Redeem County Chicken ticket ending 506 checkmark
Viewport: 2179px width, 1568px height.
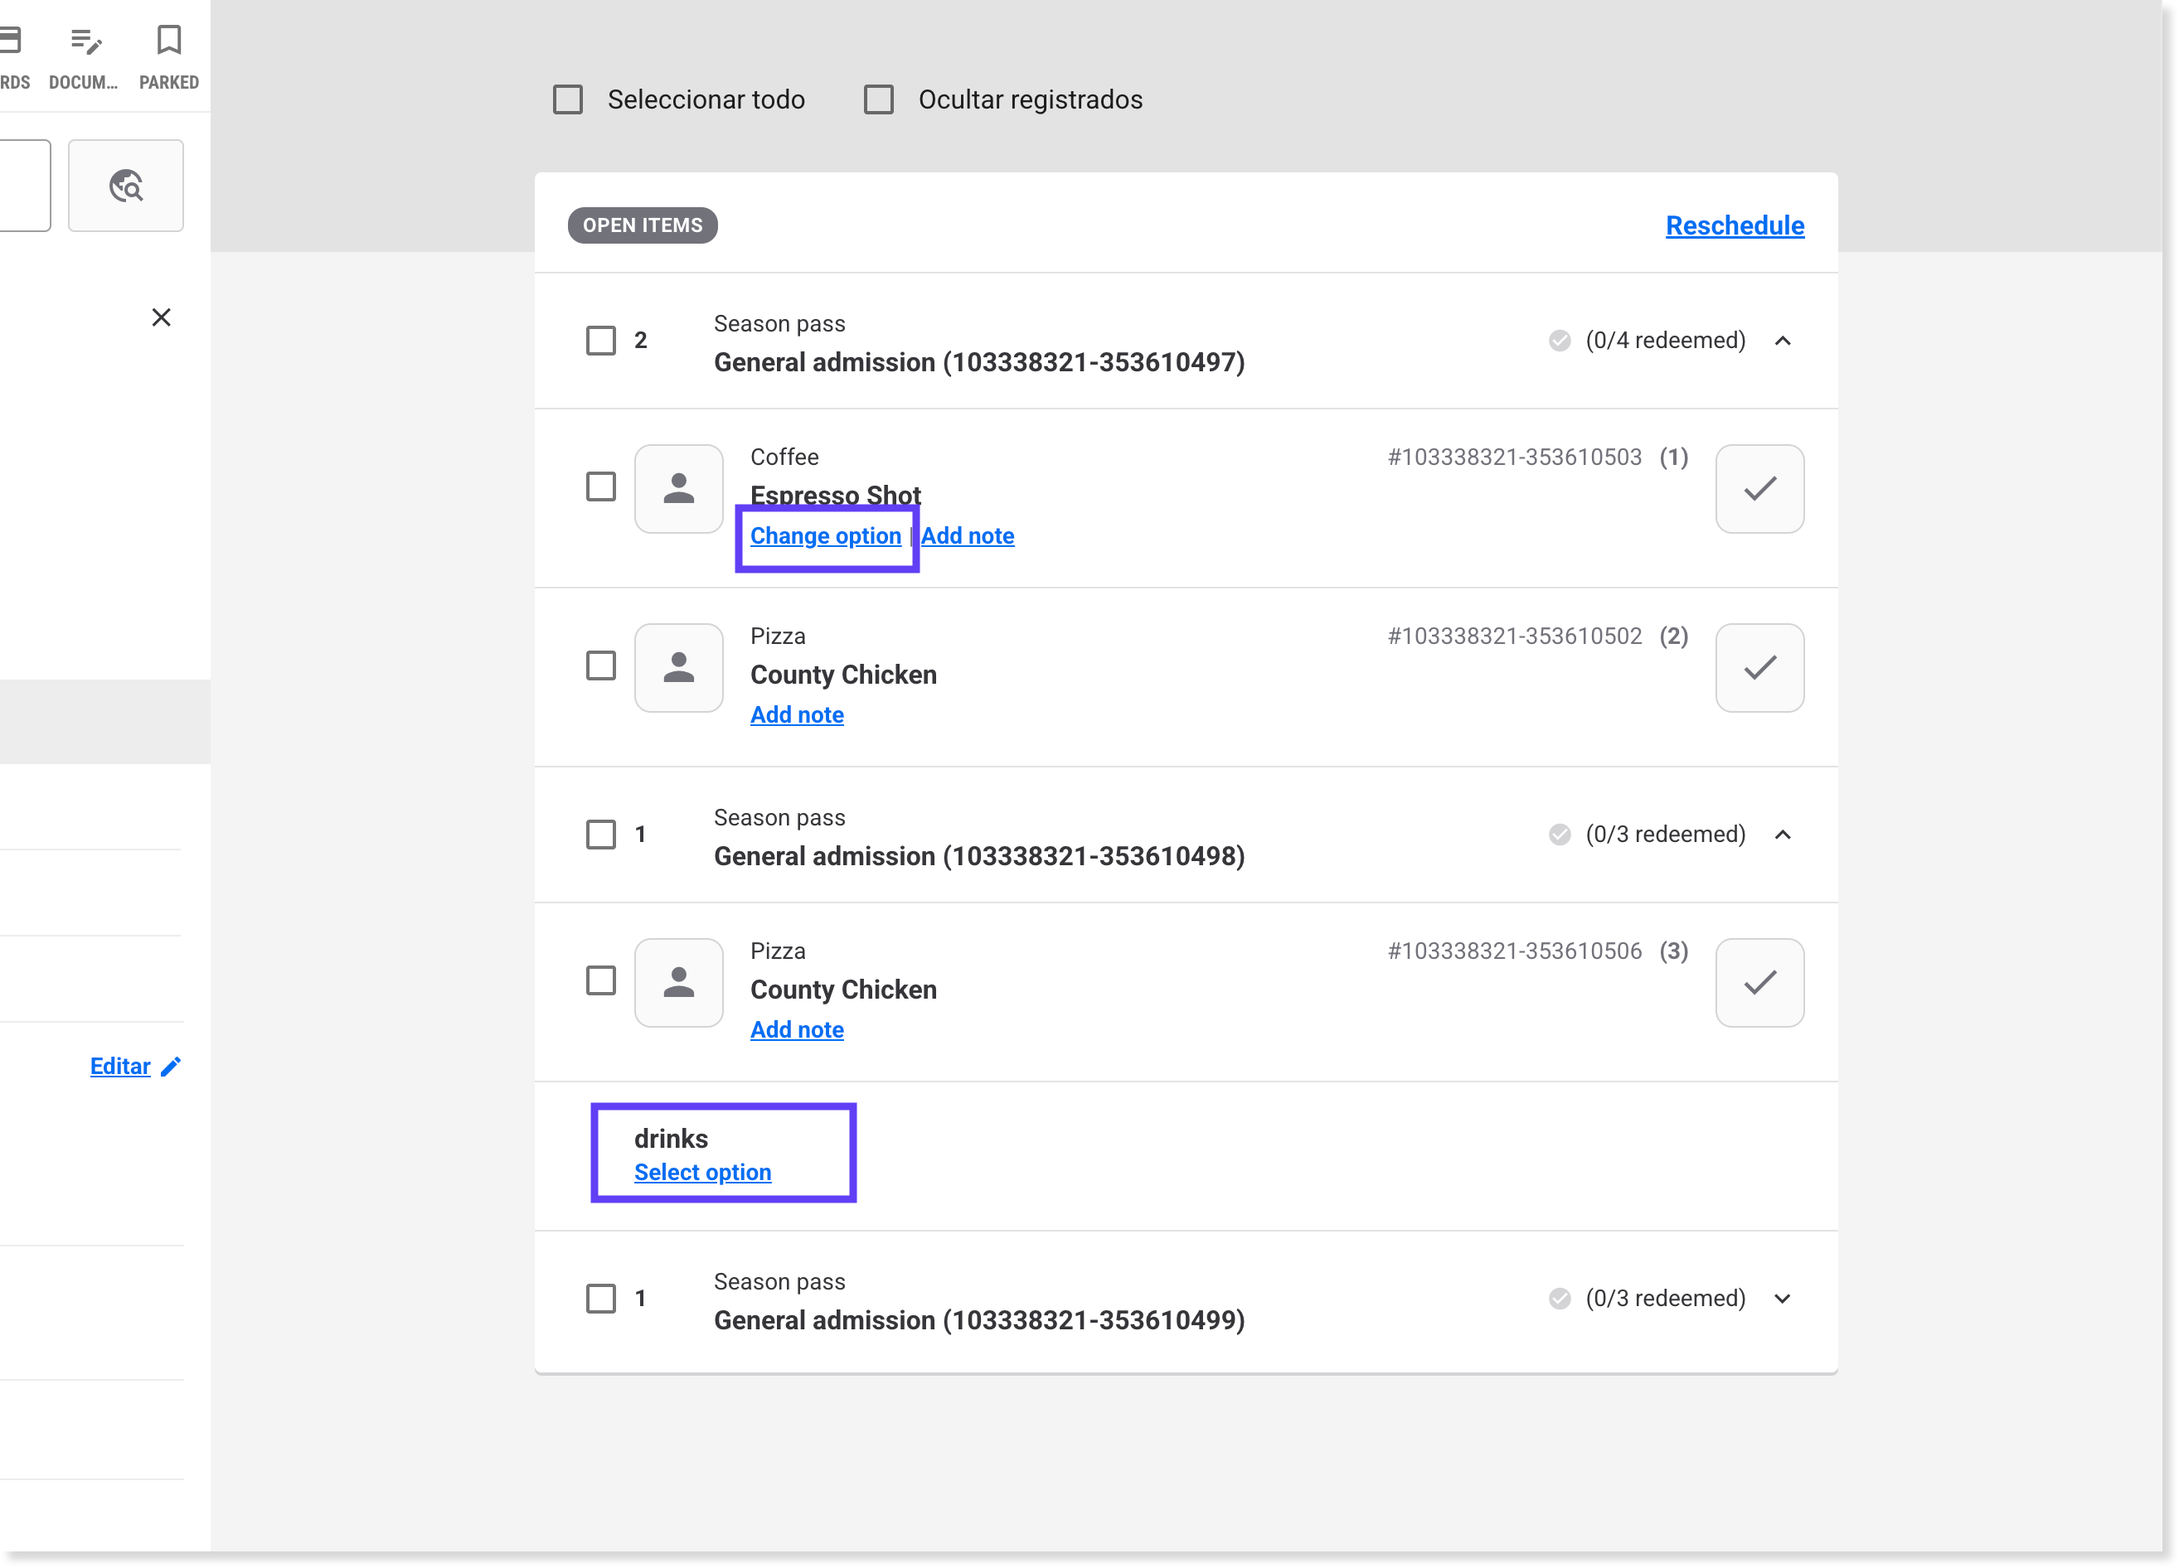click(1759, 982)
